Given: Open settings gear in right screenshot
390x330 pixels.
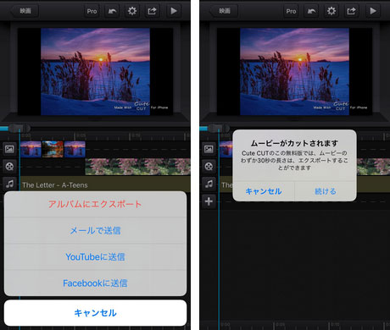Looking at the screenshot, I should (331, 11).
